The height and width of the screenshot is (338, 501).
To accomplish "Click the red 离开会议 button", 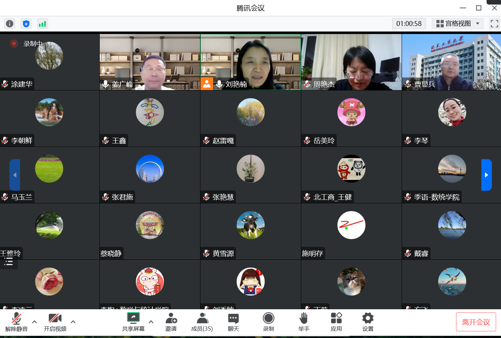I will click(x=476, y=322).
